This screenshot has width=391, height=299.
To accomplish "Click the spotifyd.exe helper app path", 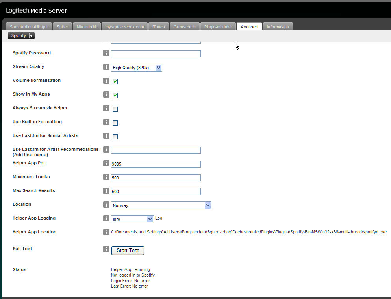I will point(249,232).
